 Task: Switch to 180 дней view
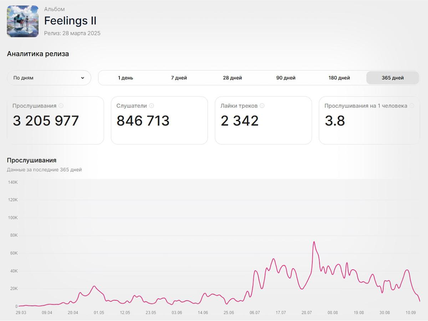pos(339,78)
